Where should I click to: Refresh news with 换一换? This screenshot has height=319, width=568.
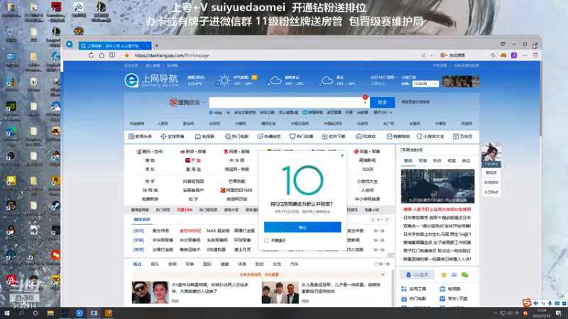point(382,264)
